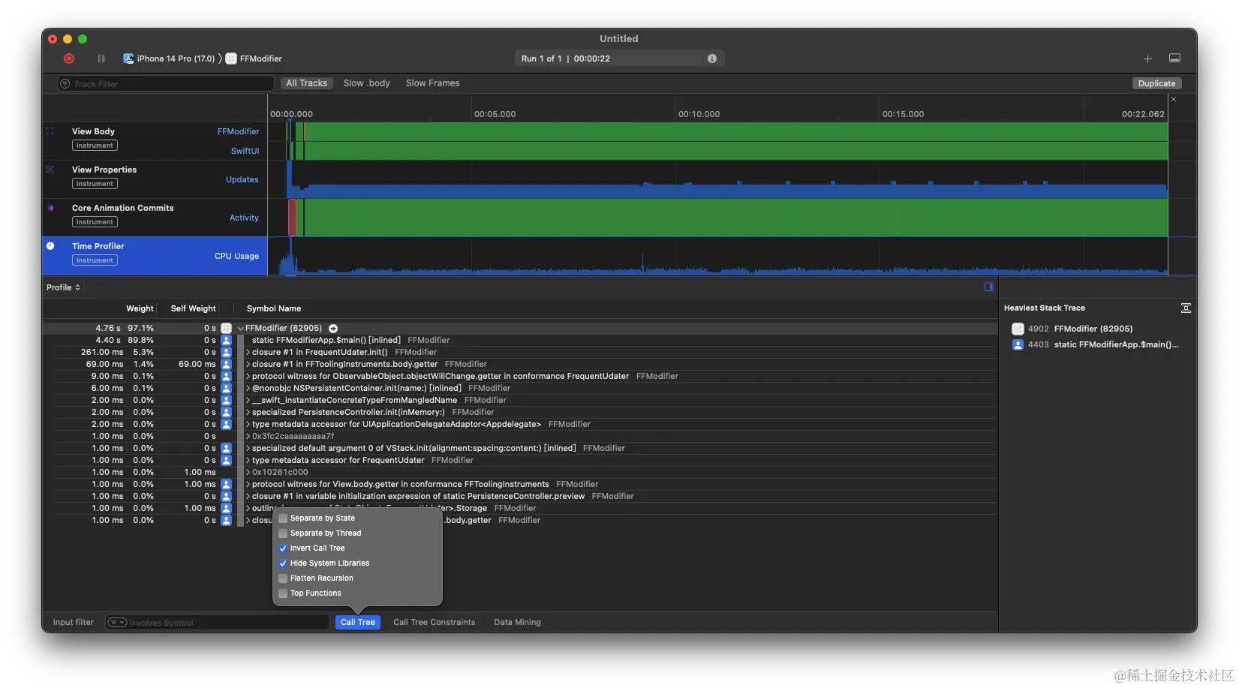Viewport: 1239px width, 688px height.
Task: Close the timeline pane with the small x
Action: (1174, 100)
